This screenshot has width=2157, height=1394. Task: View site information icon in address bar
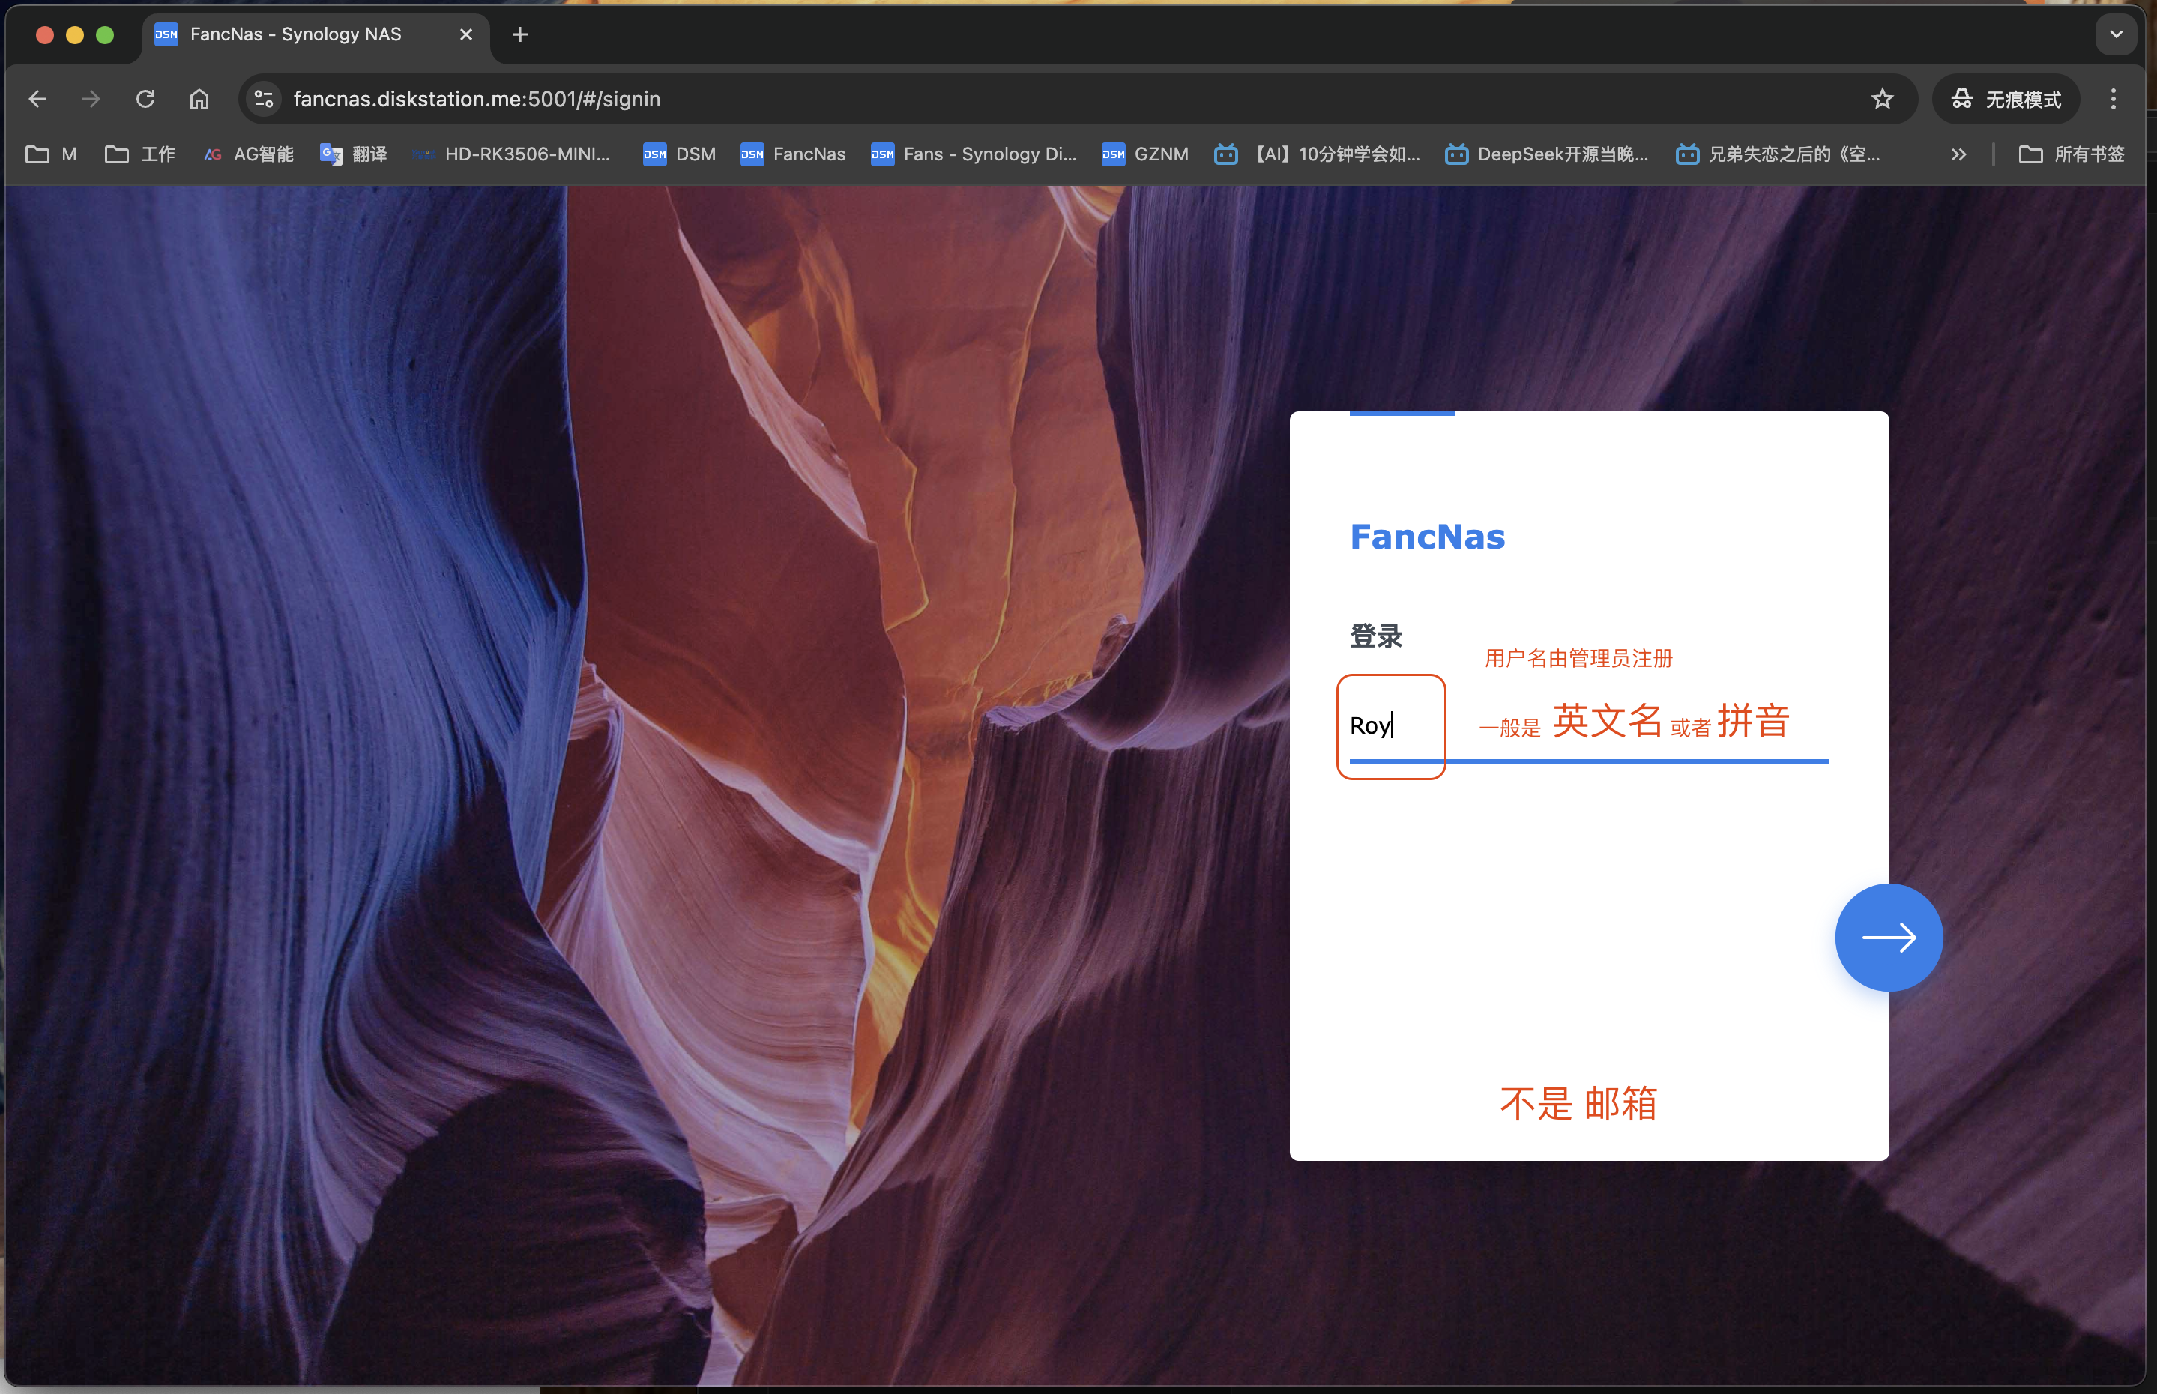click(x=263, y=99)
